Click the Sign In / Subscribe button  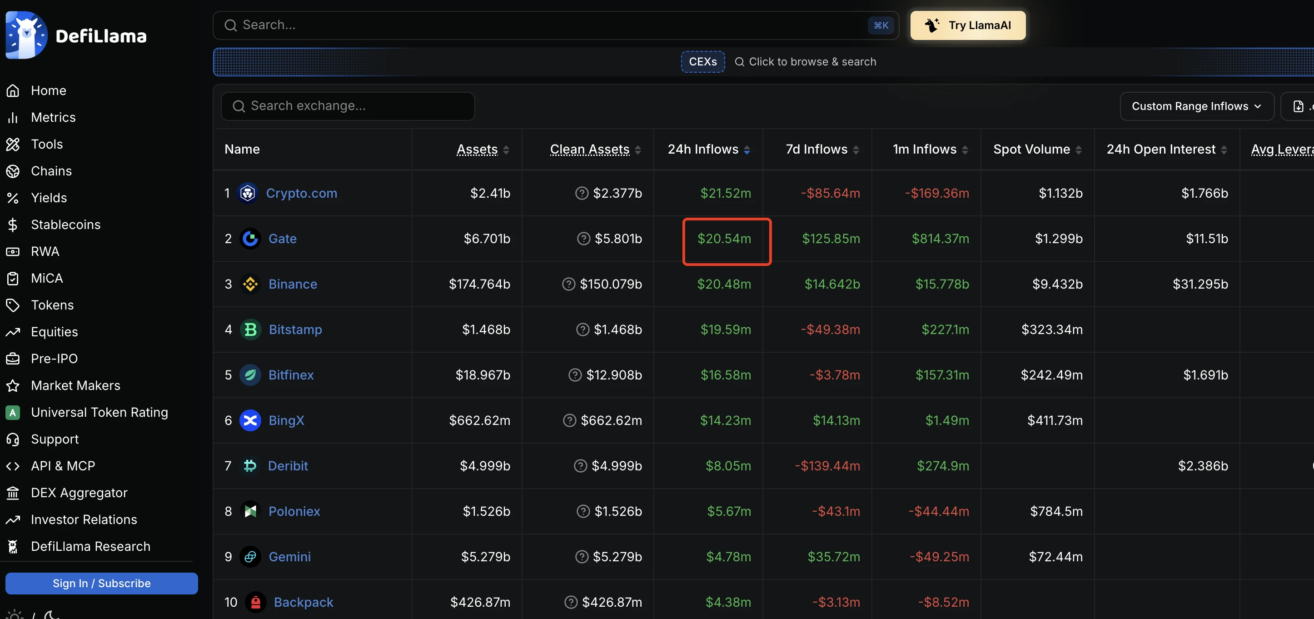coord(101,583)
